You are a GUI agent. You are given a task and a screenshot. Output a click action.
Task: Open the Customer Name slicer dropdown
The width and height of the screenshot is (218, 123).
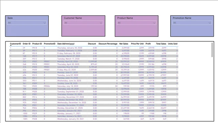[83, 23]
